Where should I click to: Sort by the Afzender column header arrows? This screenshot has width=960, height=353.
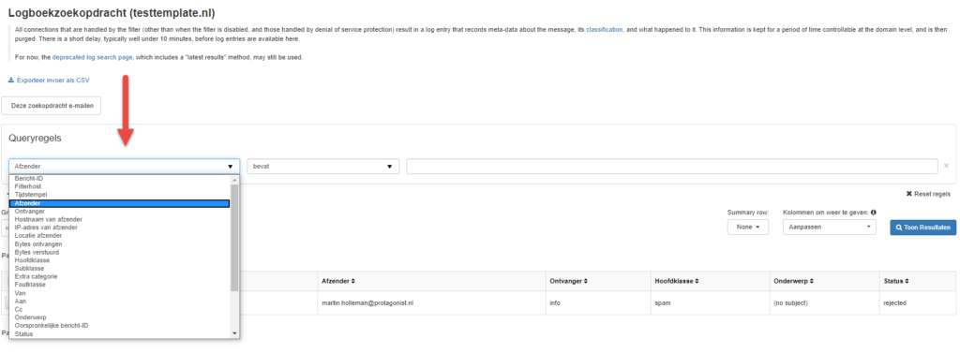[352, 281]
